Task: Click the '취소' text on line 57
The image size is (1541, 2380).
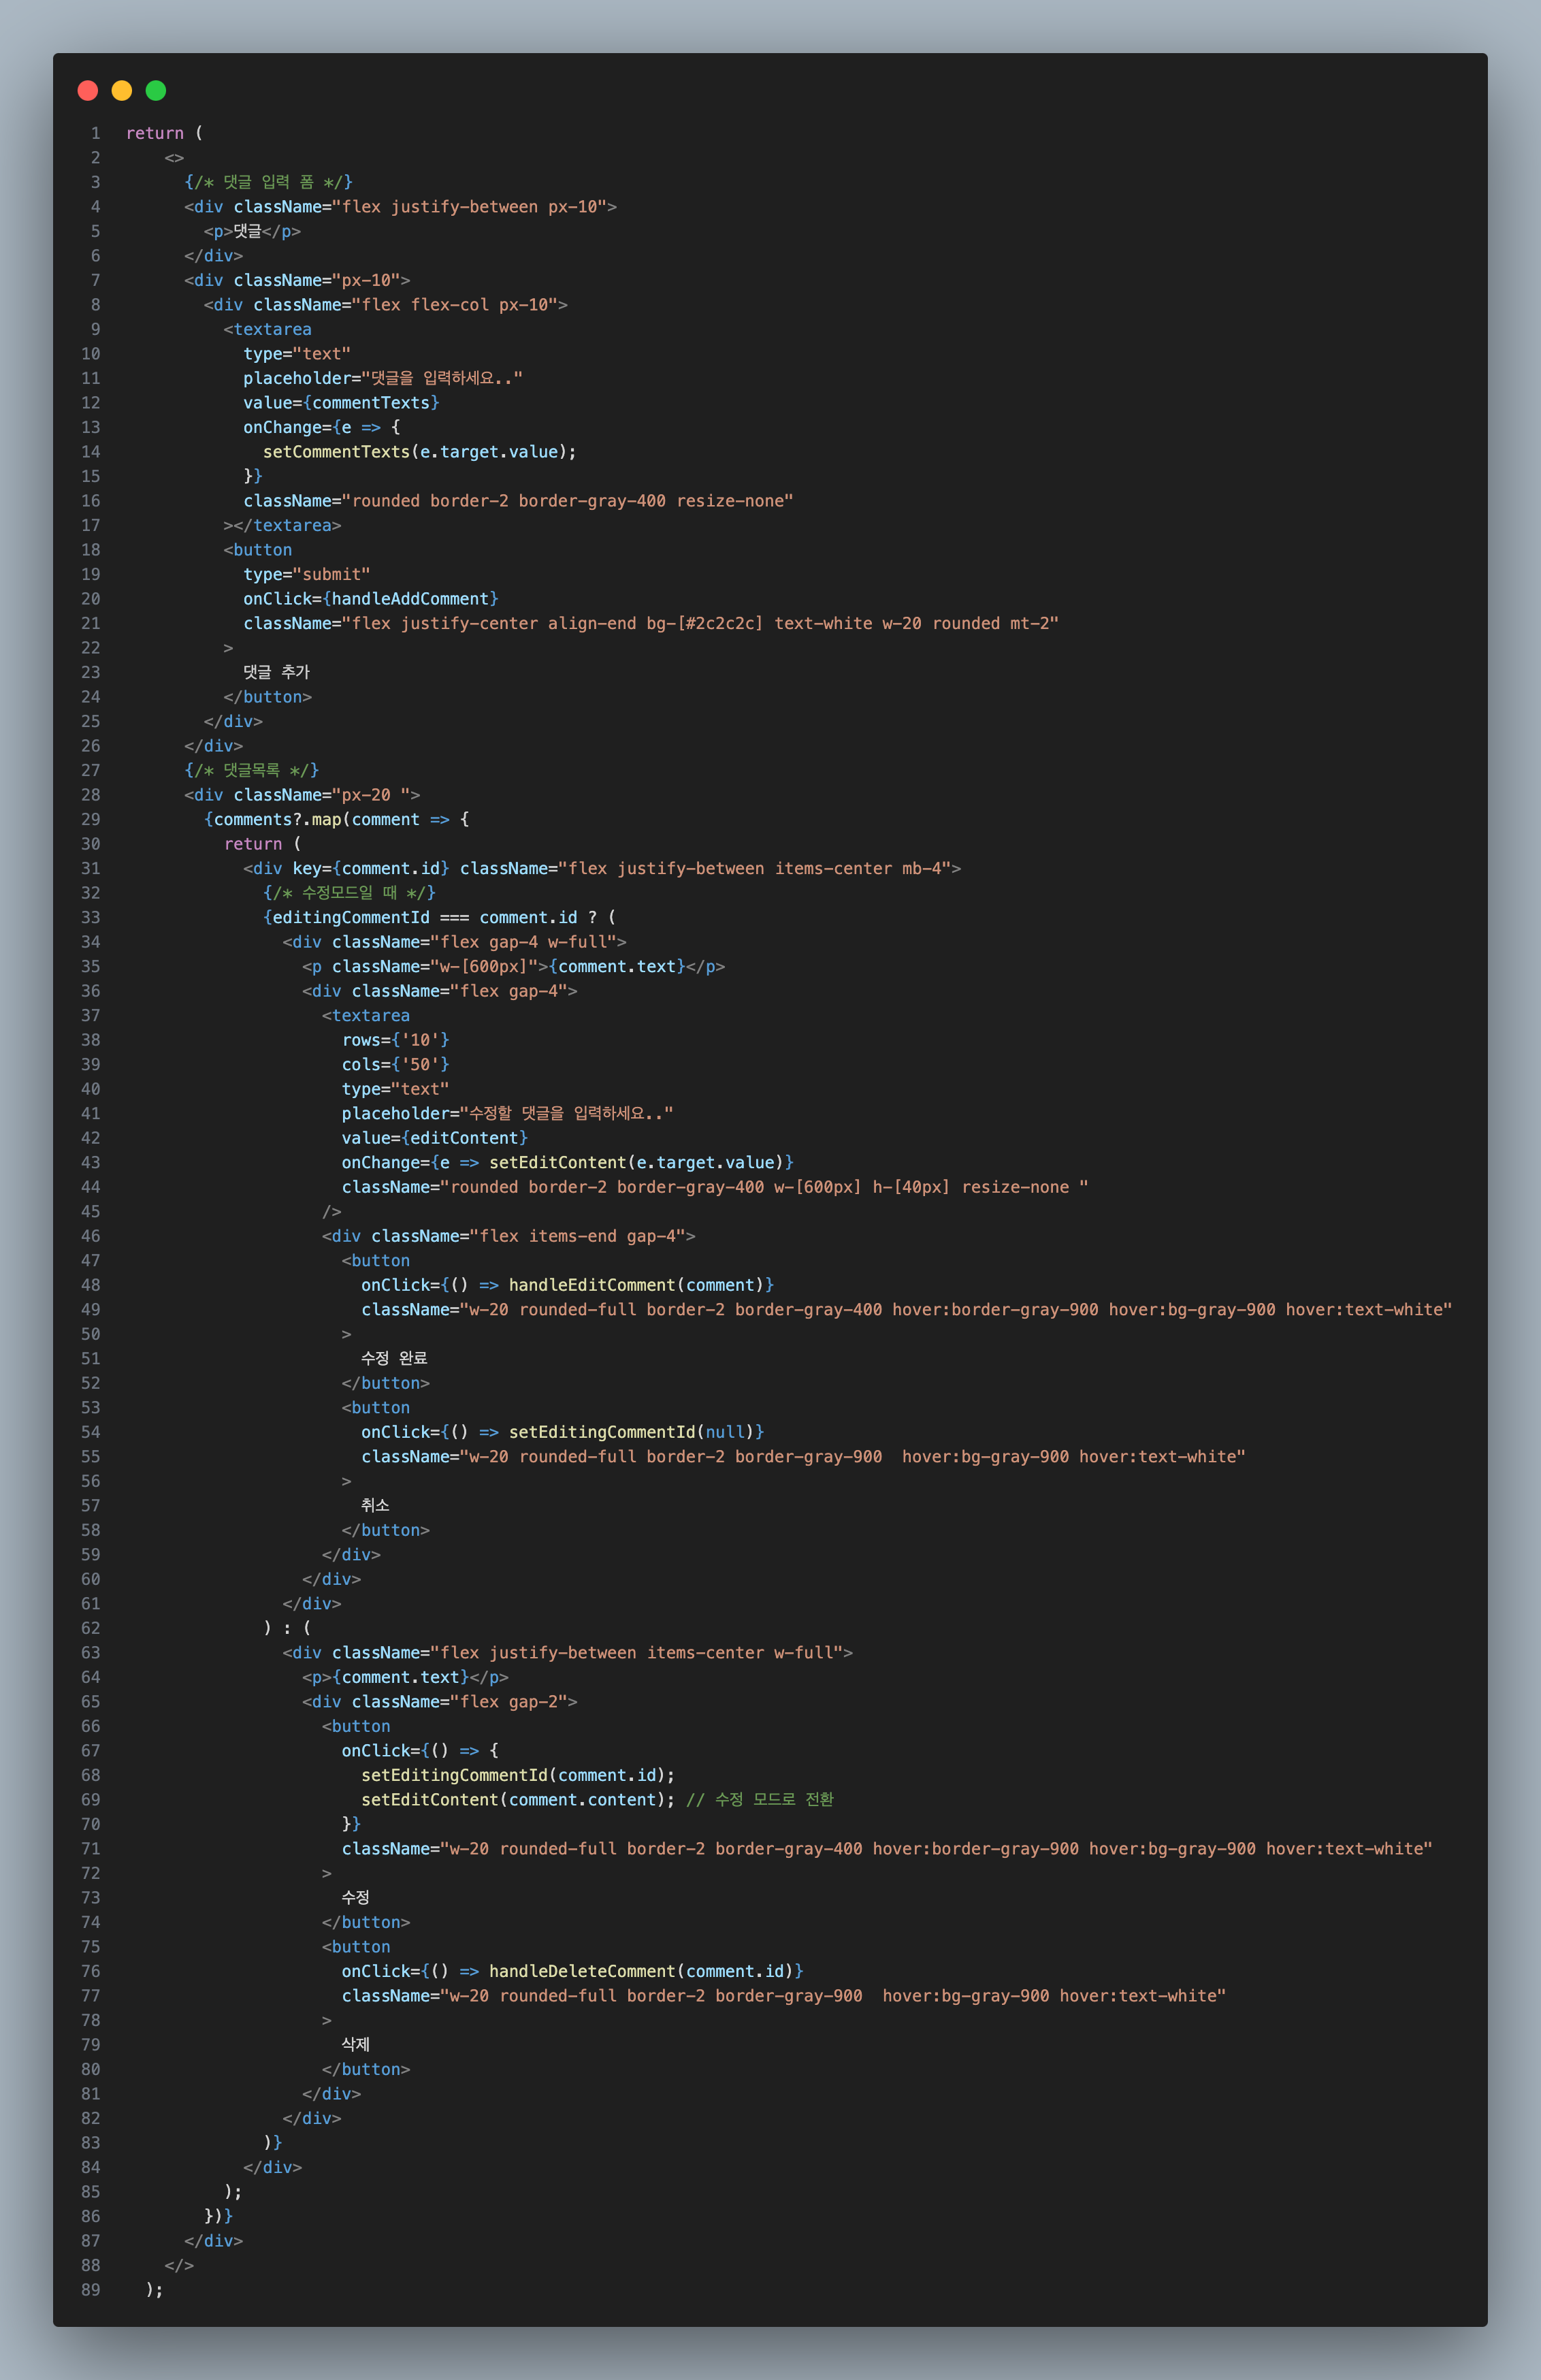Action: coord(375,1505)
